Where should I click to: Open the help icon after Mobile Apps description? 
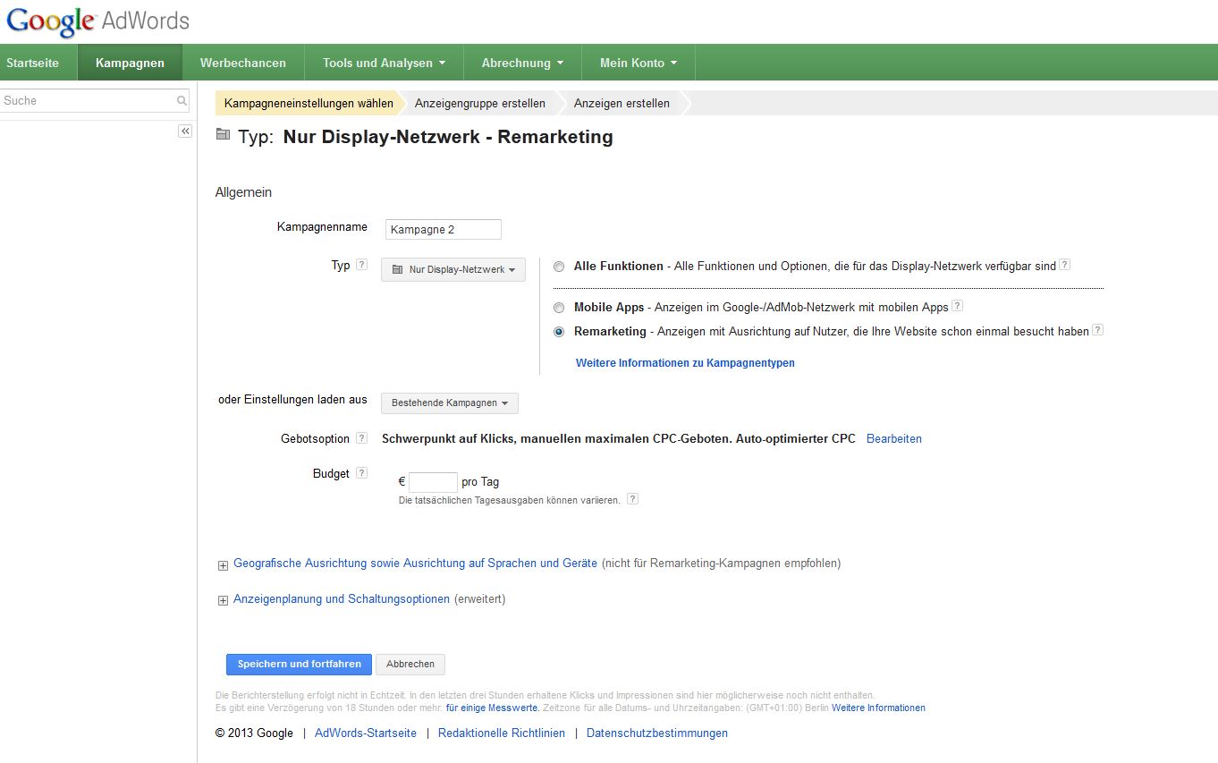tap(958, 306)
